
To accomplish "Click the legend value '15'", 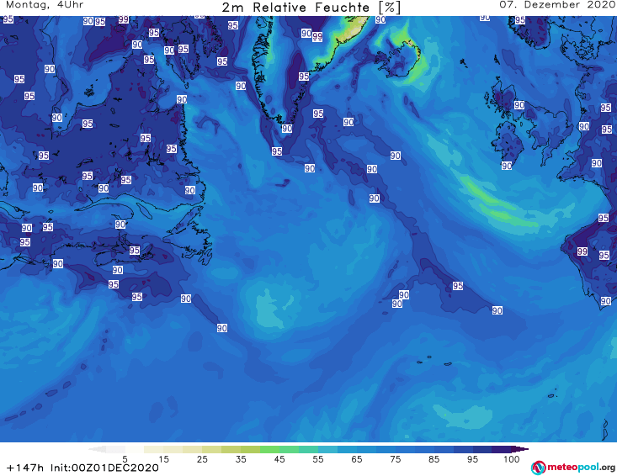I will 163,459.
